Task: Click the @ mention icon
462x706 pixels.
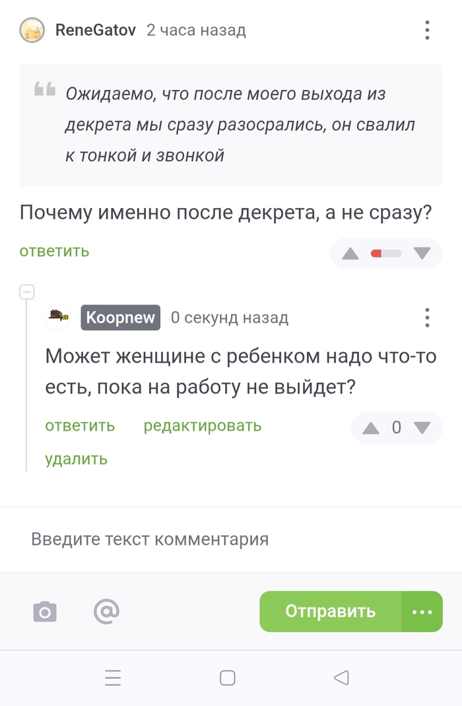Action: 107,612
